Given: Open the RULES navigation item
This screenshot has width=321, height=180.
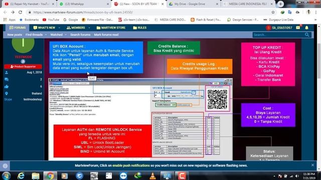Looking at the screenshot, I should click(x=140, y=28).
